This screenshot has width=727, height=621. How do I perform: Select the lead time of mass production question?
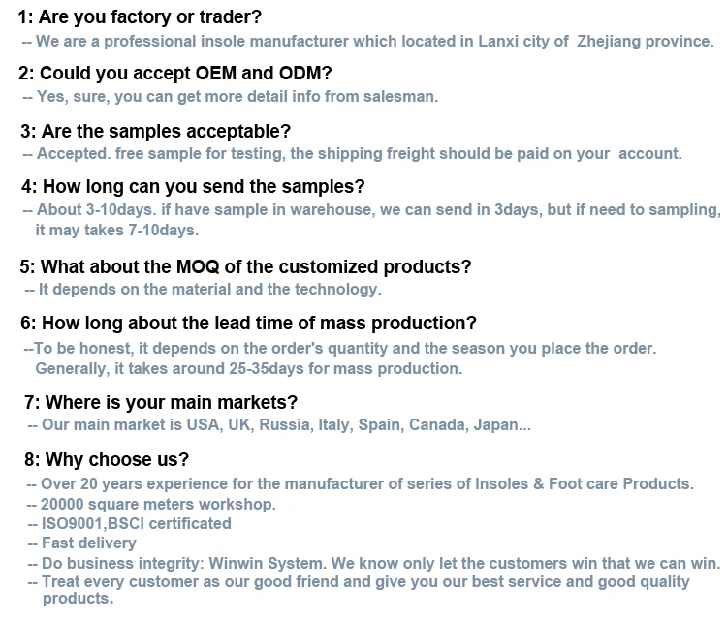[x=248, y=324]
